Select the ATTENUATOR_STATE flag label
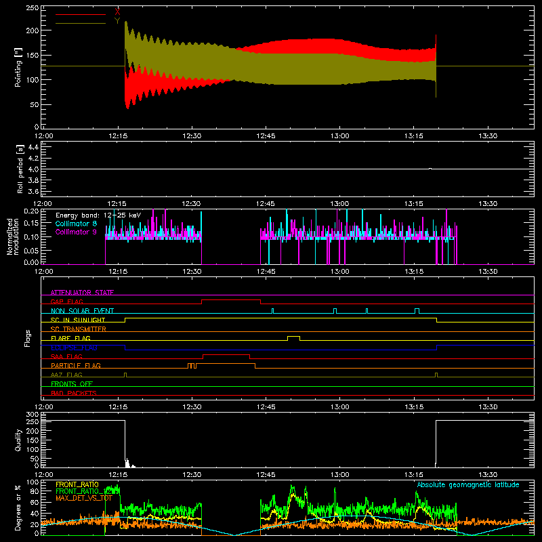The image size is (542, 542). (82, 293)
